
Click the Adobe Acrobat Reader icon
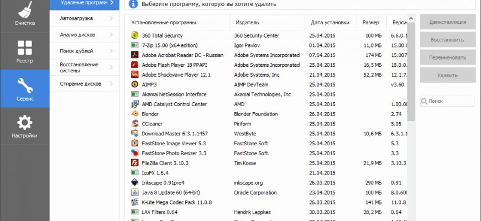click(134, 55)
